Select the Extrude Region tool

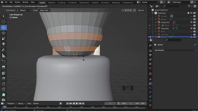point(3,68)
